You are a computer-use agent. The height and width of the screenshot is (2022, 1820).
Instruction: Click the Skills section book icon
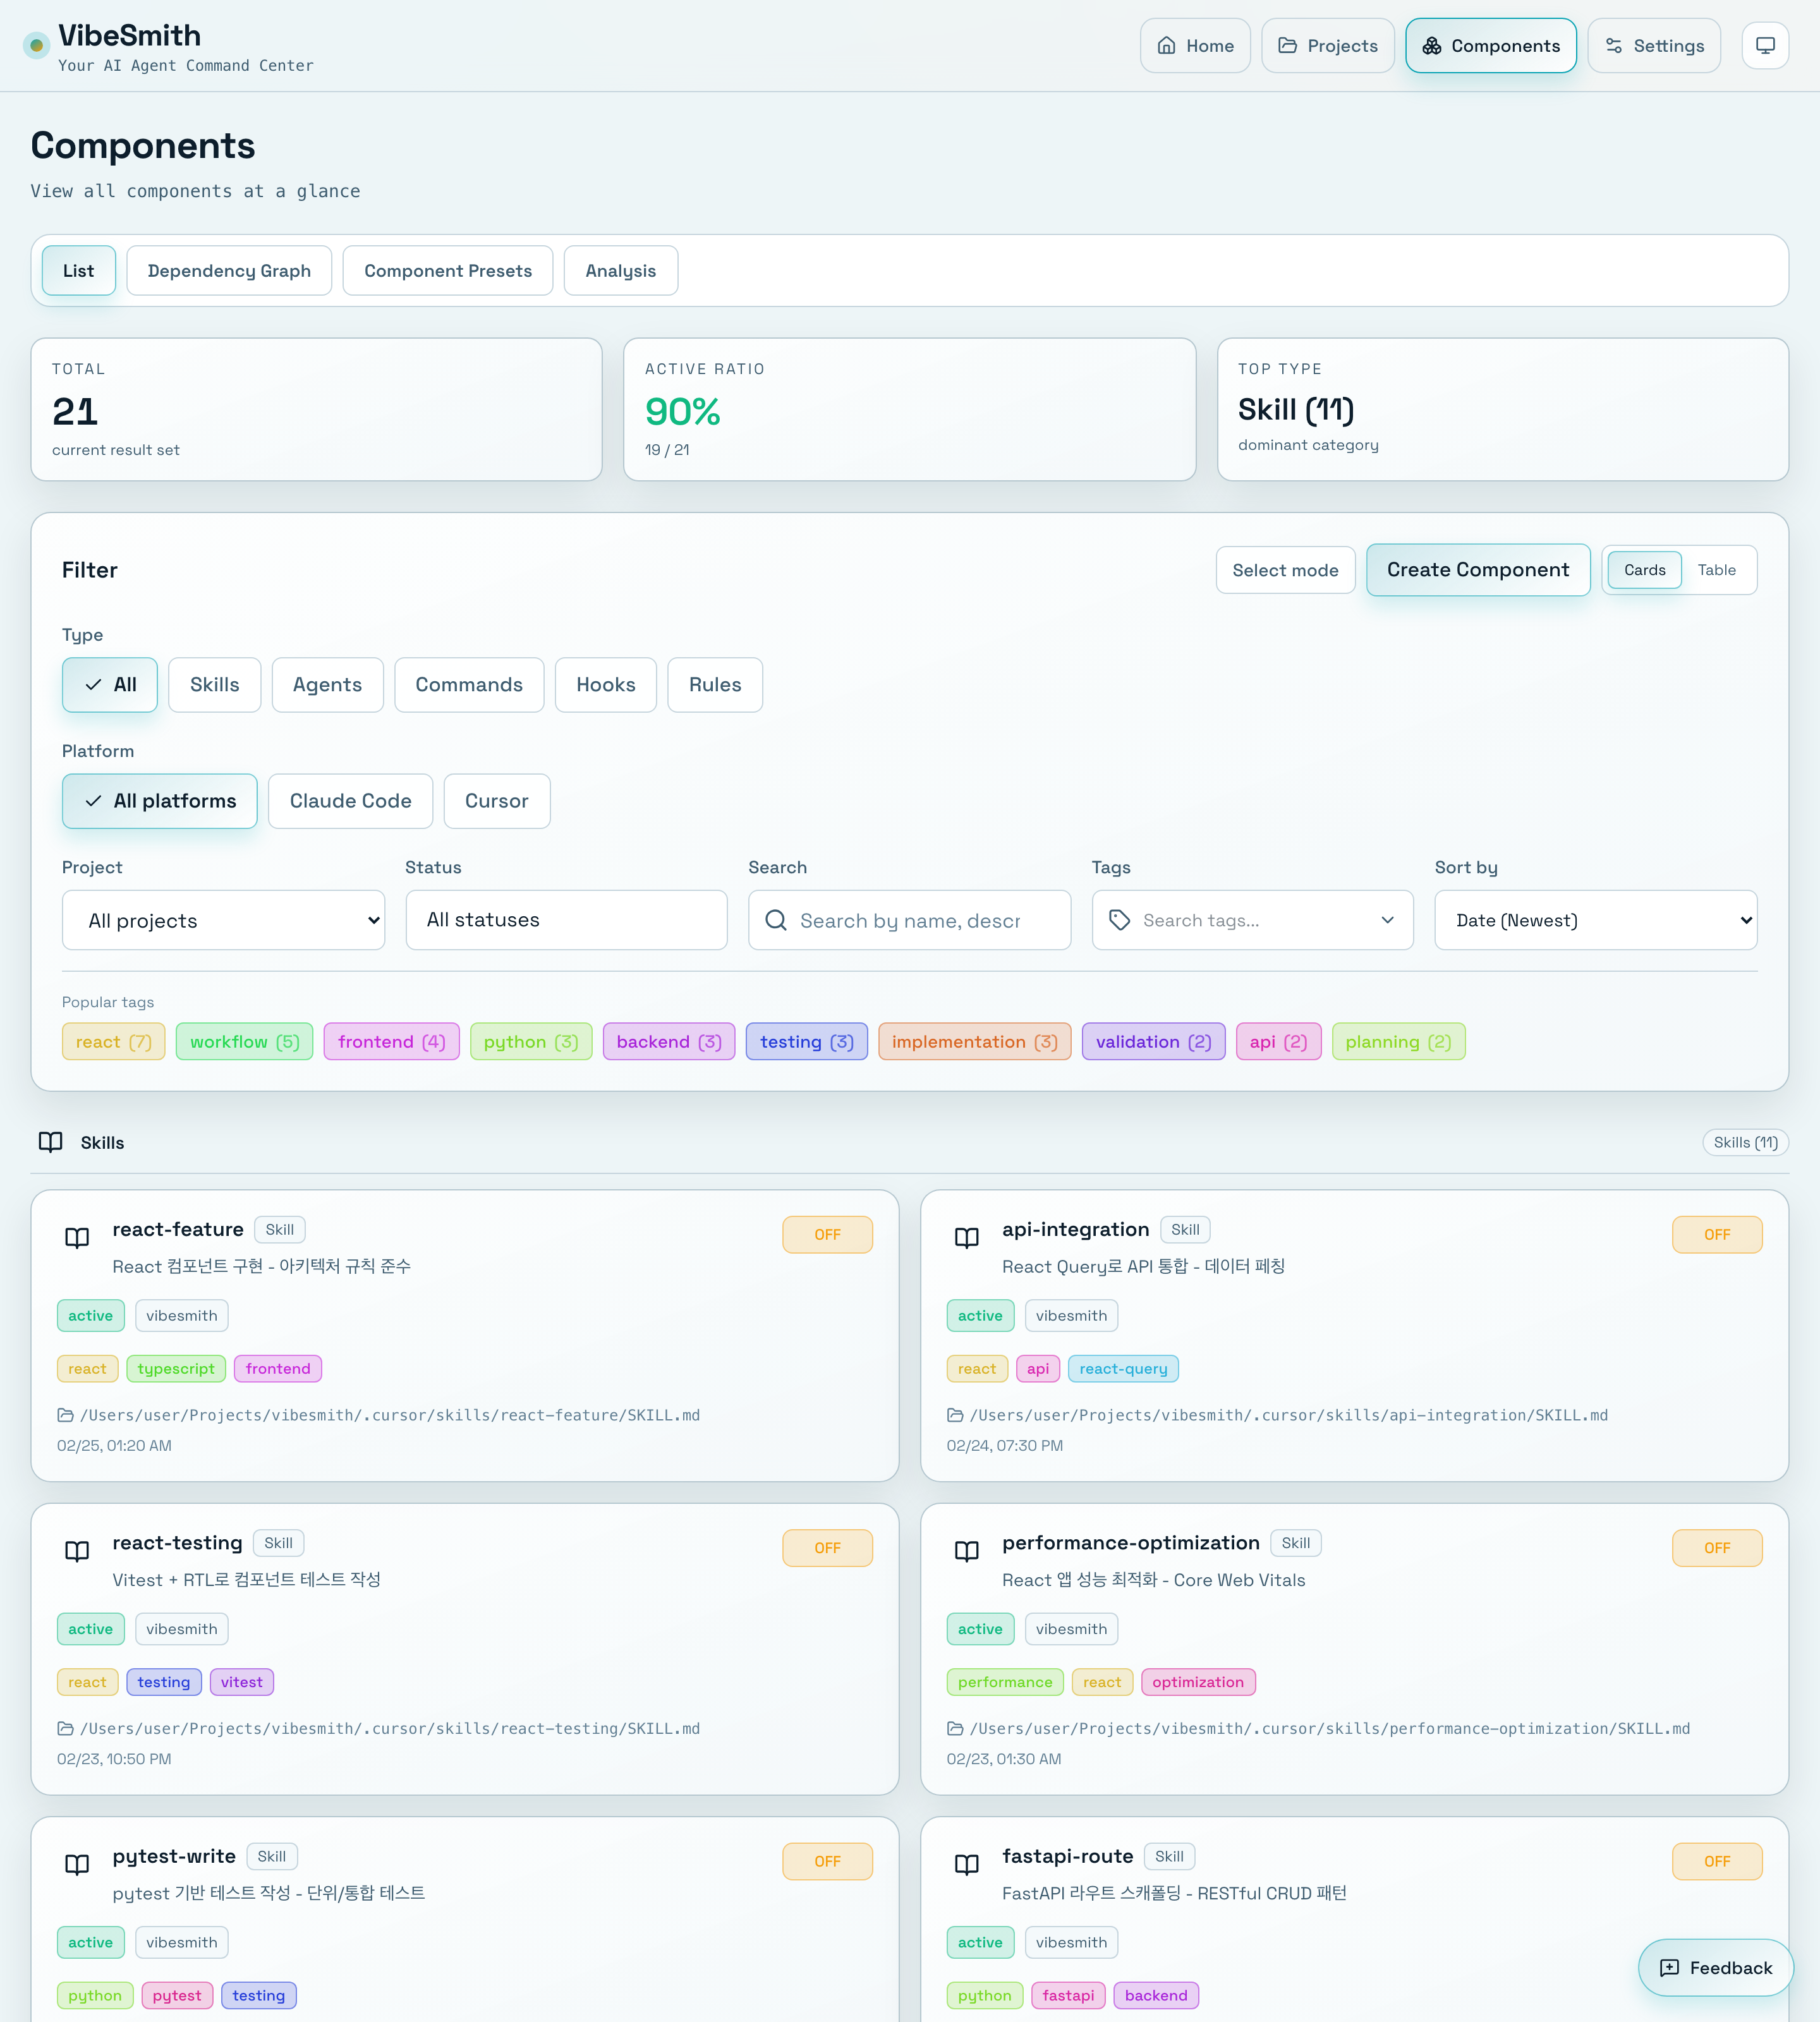(x=51, y=1142)
